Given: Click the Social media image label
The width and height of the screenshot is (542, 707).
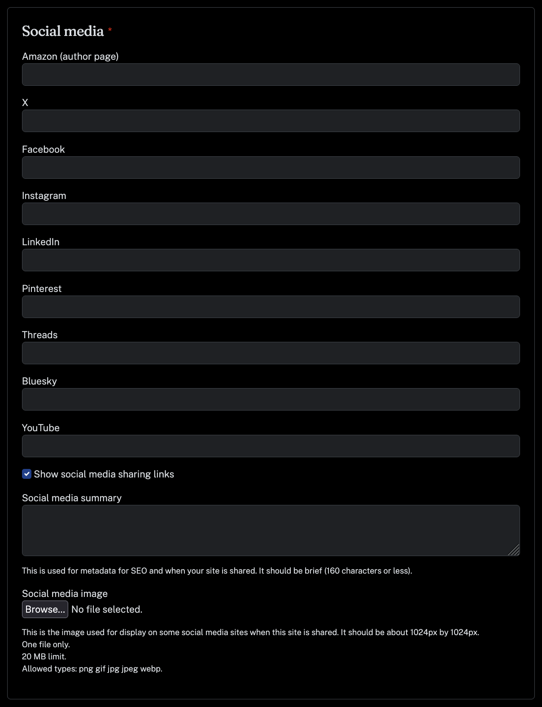Looking at the screenshot, I should [65, 593].
